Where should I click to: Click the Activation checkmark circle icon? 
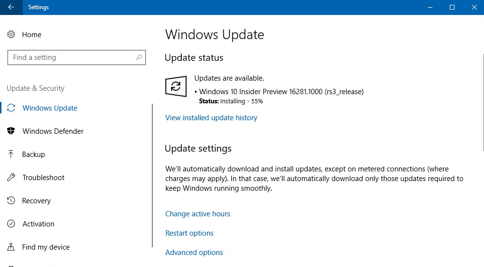[x=11, y=224]
